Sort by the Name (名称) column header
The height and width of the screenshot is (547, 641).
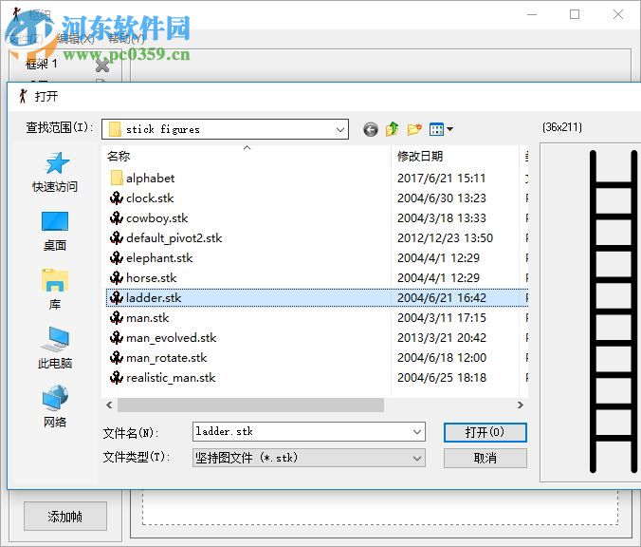[247, 156]
